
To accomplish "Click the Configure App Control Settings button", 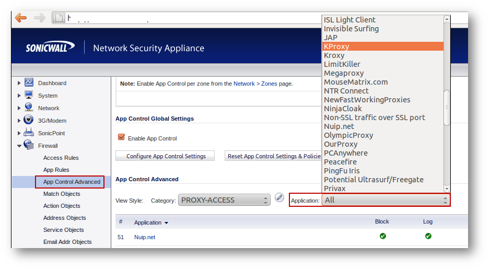I will [x=166, y=156].
